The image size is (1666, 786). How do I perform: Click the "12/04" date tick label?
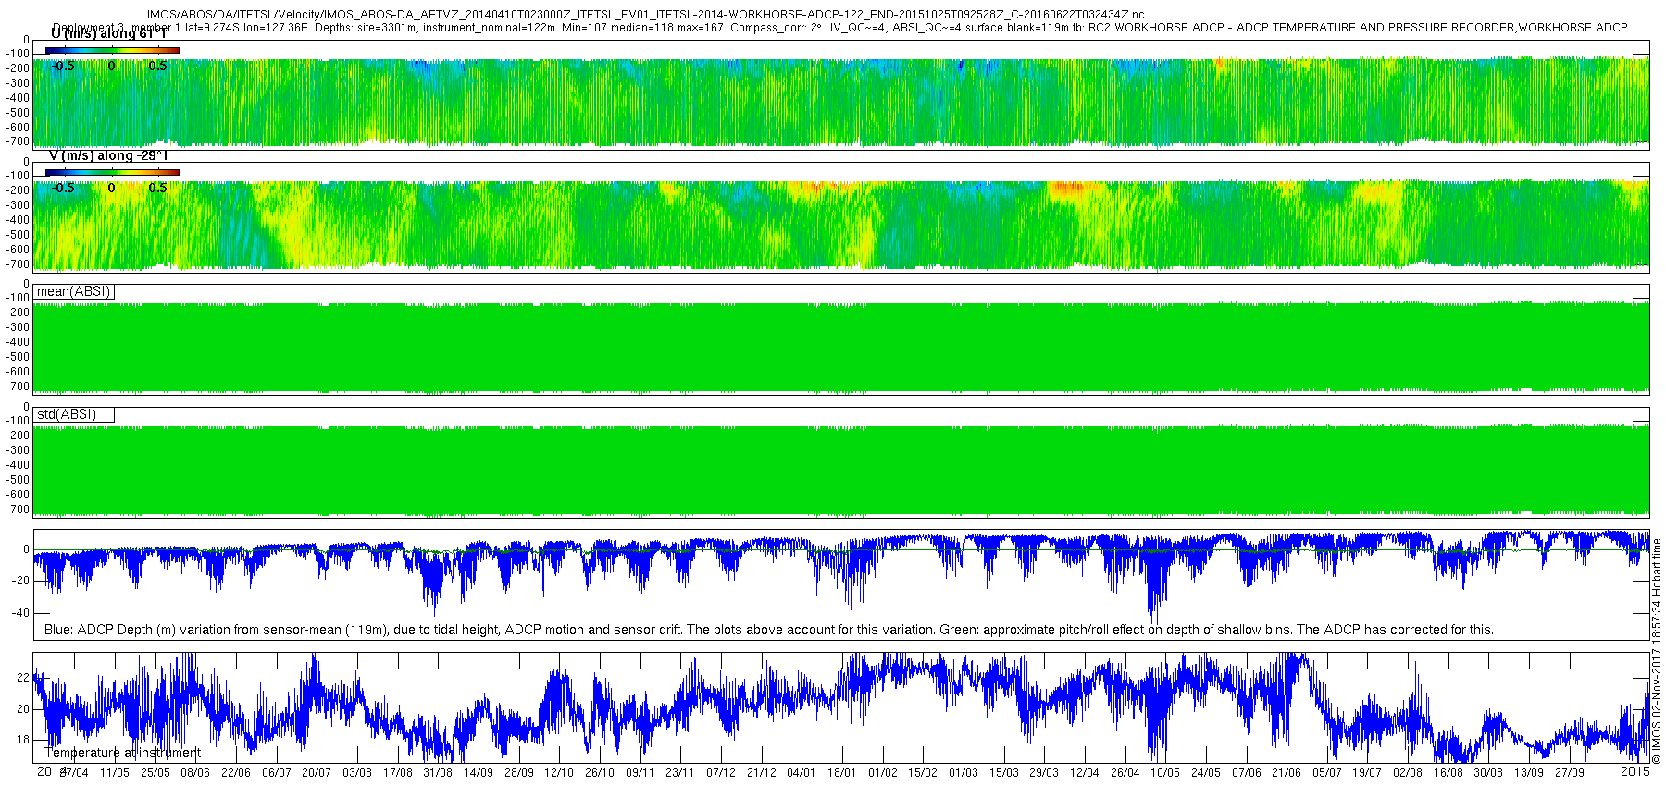pos(1085,773)
